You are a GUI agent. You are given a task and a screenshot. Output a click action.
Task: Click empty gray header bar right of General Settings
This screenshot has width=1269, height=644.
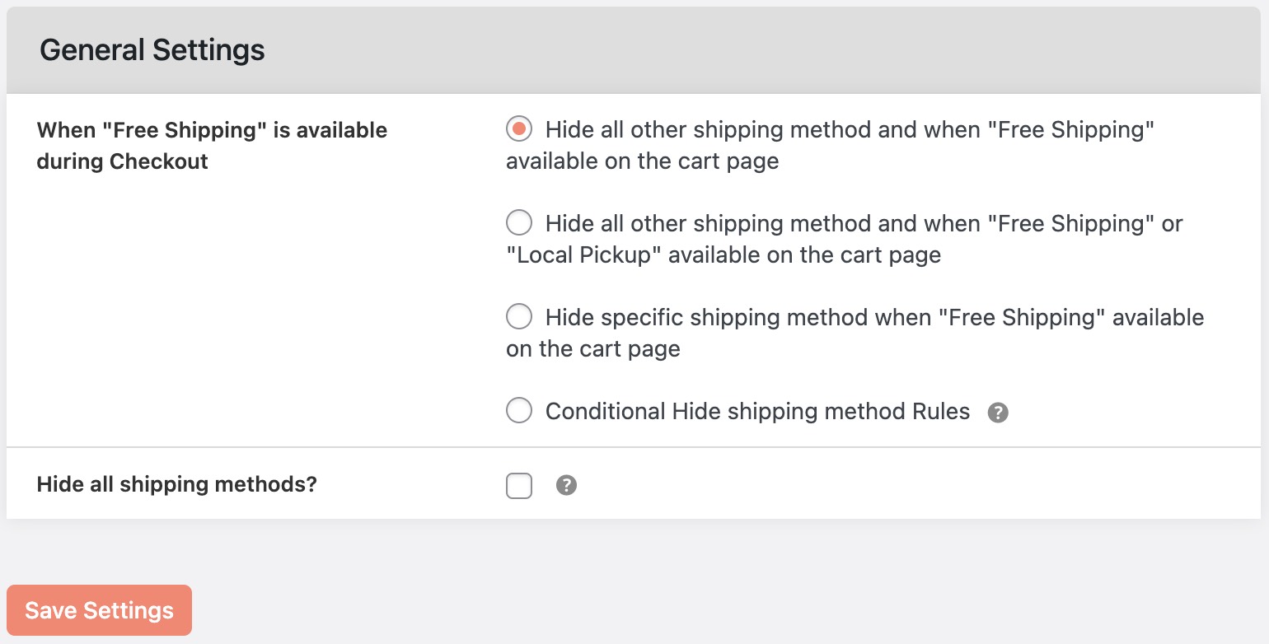point(742,50)
